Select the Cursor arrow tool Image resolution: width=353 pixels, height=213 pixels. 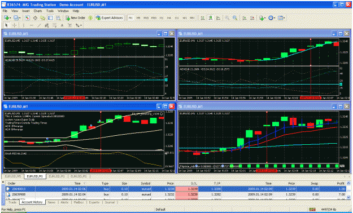tap(6, 25)
